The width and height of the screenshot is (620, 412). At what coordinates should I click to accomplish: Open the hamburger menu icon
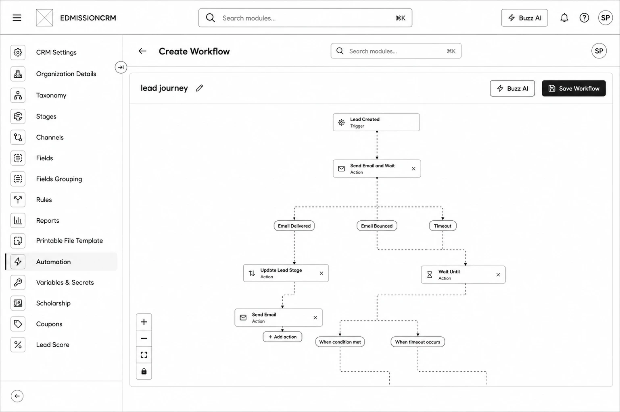click(x=17, y=18)
